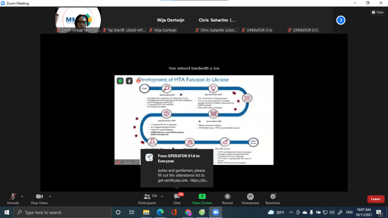Show next participants with blue arrow
Image resolution: width=388 pixels, height=218 pixels.
[341, 20]
